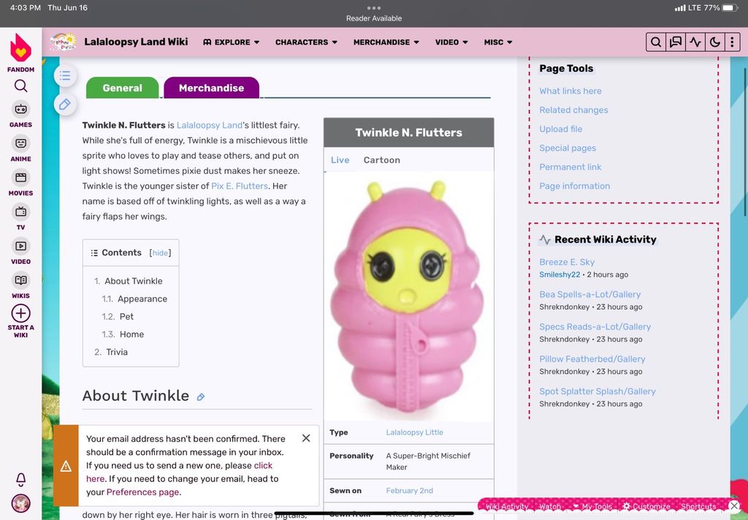Expand the Characters dropdown menu
This screenshot has height=520, width=748.
306,42
